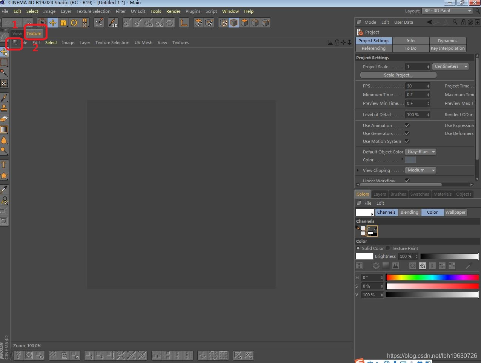The height and width of the screenshot is (363, 481).
Task: Click the Scale Project... button
Action: click(x=398, y=75)
